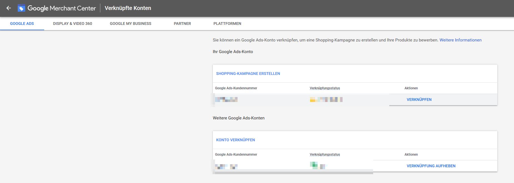The height and width of the screenshot is (183, 514).
Task: Click the Ihr Google Ads-Konto heading
Action: (x=233, y=52)
